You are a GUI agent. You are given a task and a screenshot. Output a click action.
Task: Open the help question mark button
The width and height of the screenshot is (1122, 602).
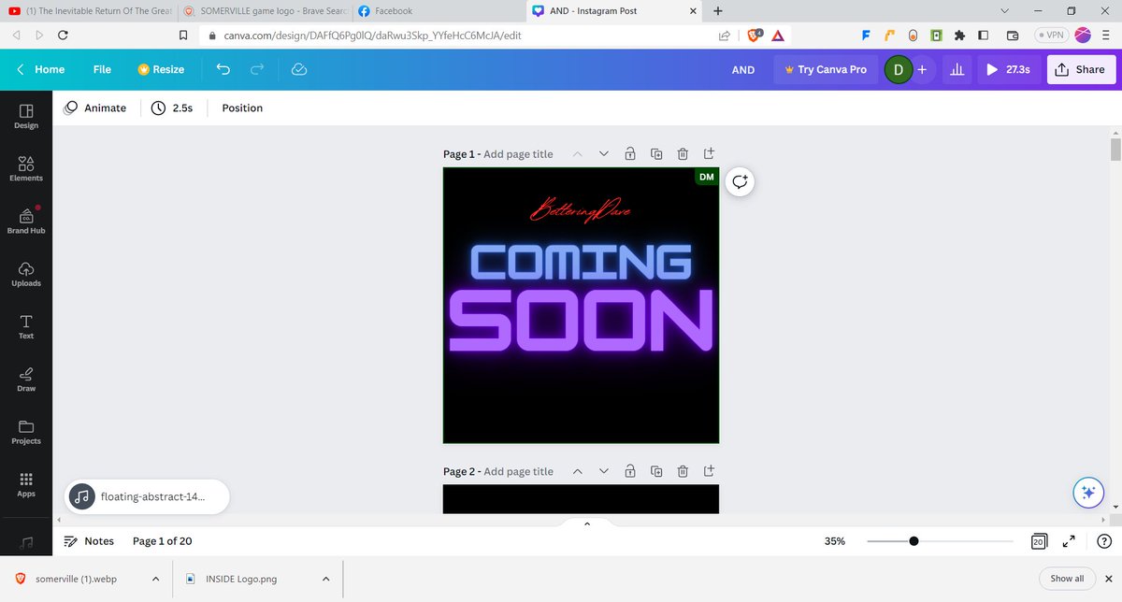[x=1103, y=541]
